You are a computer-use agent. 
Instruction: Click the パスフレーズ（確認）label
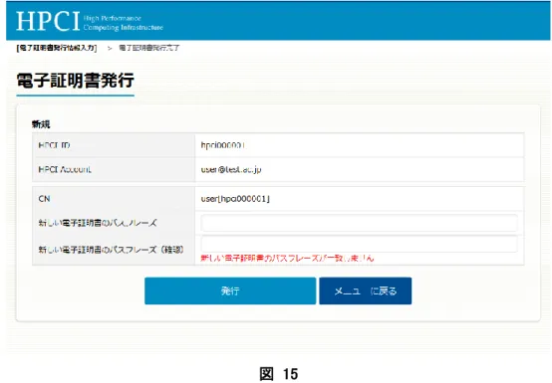[111, 250]
